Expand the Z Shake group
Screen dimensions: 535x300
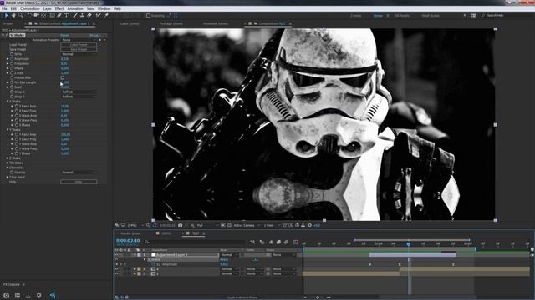pos(8,158)
